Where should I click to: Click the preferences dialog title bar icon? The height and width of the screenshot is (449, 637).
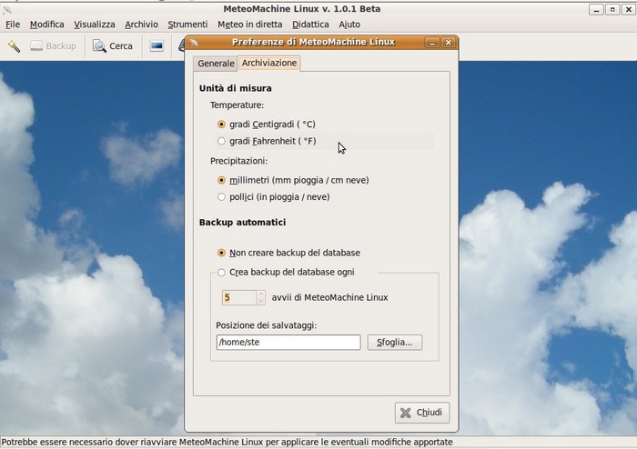[194, 42]
